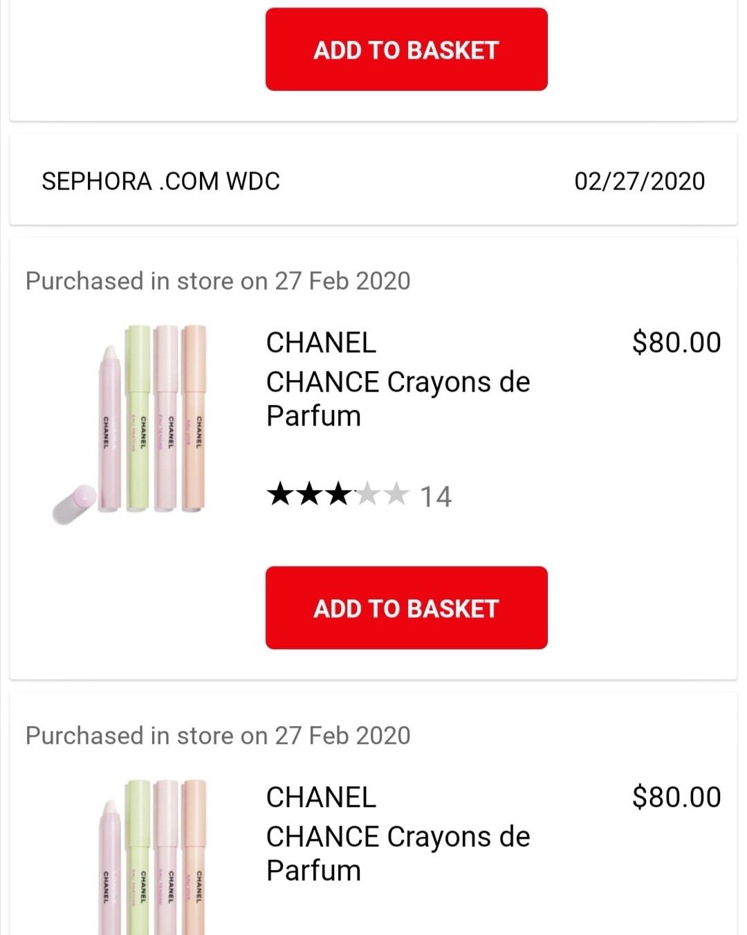Screen dimensions: 747x935
Task: Click the second filled rating star
Action: click(x=309, y=495)
